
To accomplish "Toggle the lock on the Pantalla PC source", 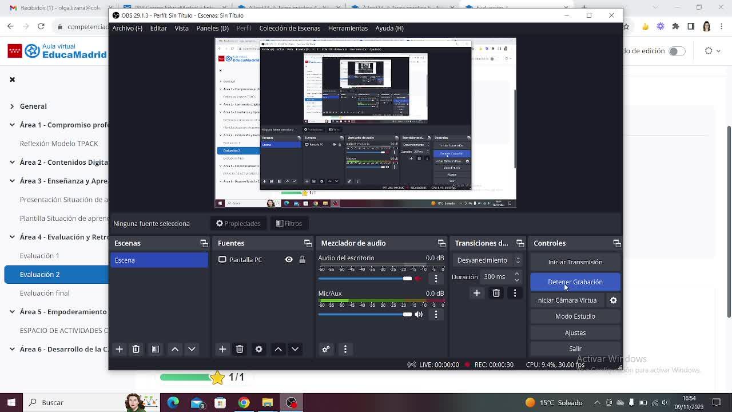I will pos(302,260).
